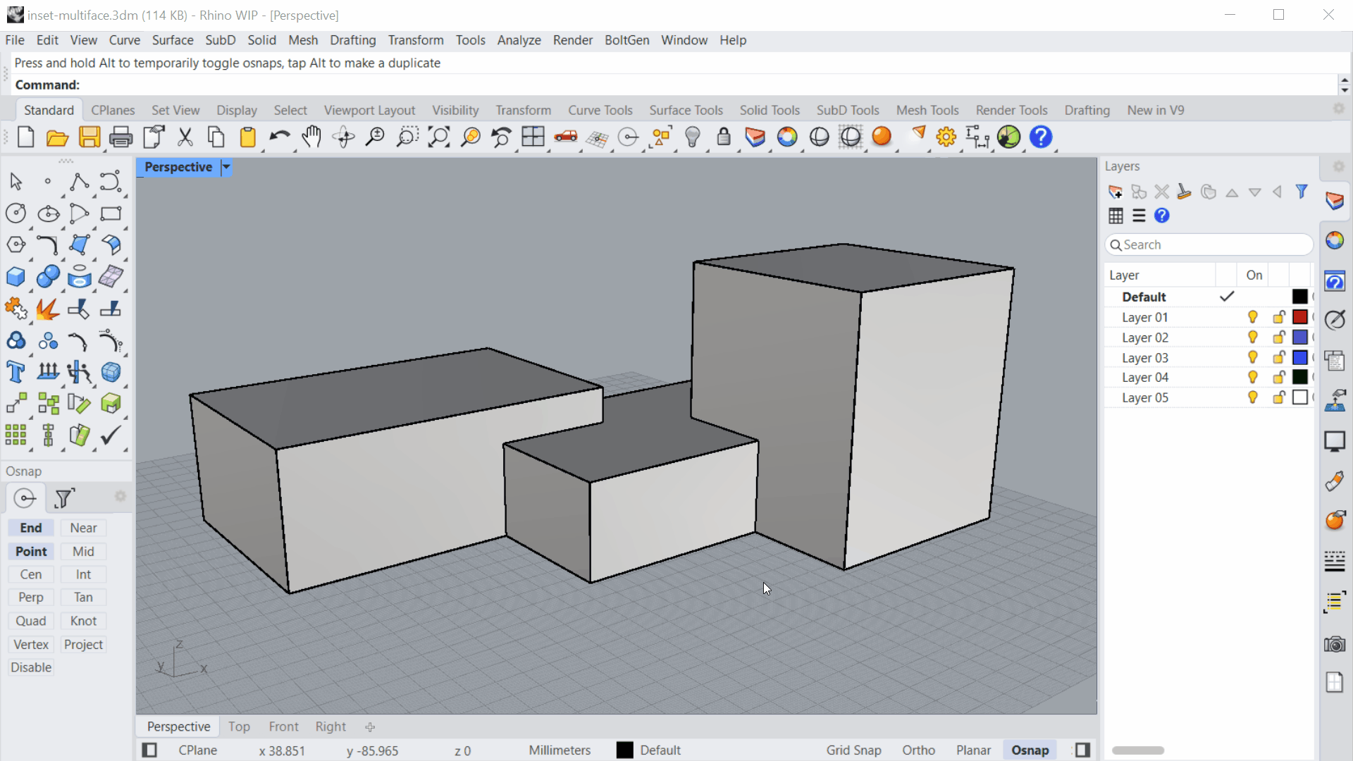Open a new model with the New File icon
Screen dimensions: 1353x761
25,137
